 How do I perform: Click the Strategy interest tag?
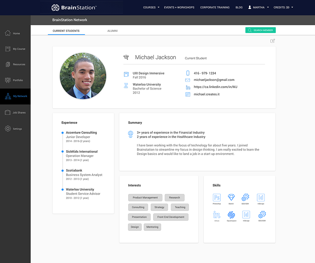(159, 207)
